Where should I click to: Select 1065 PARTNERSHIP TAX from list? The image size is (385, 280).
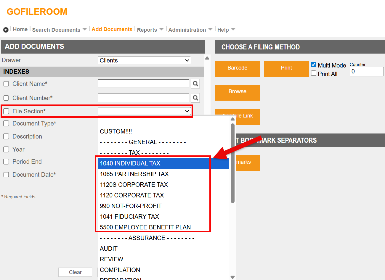(134, 174)
